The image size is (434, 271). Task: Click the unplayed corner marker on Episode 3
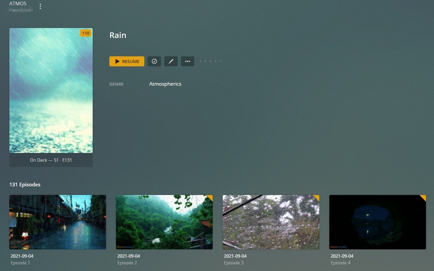click(317, 198)
